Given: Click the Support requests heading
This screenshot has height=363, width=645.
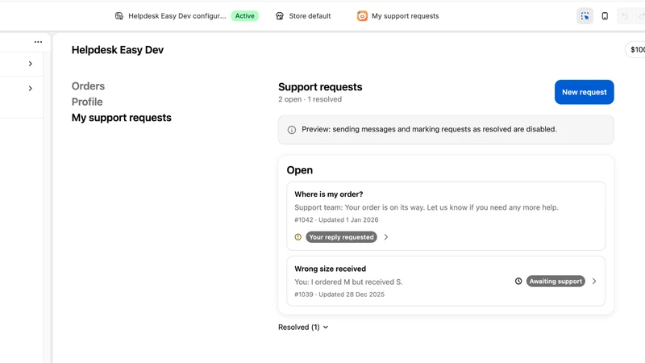Looking at the screenshot, I should [x=320, y=87].
